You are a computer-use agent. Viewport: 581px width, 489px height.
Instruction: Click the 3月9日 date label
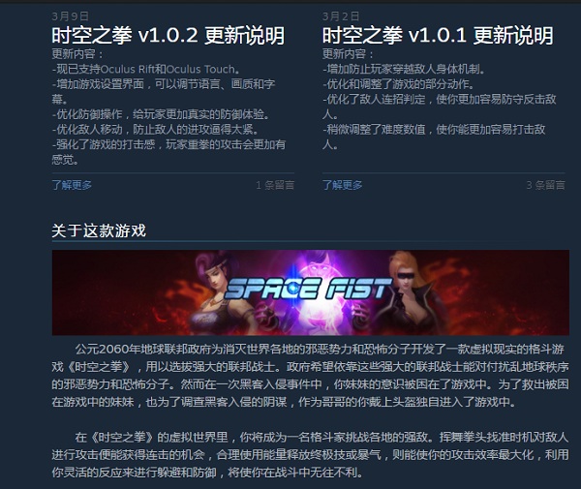[71, 16]
